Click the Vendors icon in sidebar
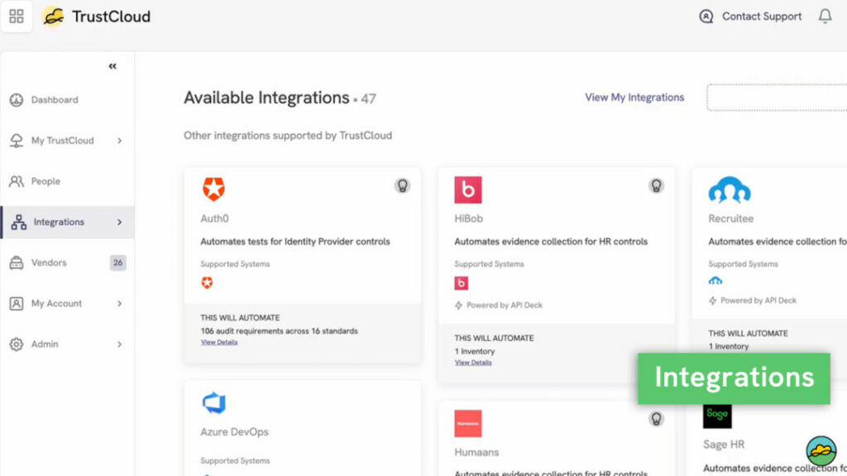The image size is (847, 476). (17, 263)
